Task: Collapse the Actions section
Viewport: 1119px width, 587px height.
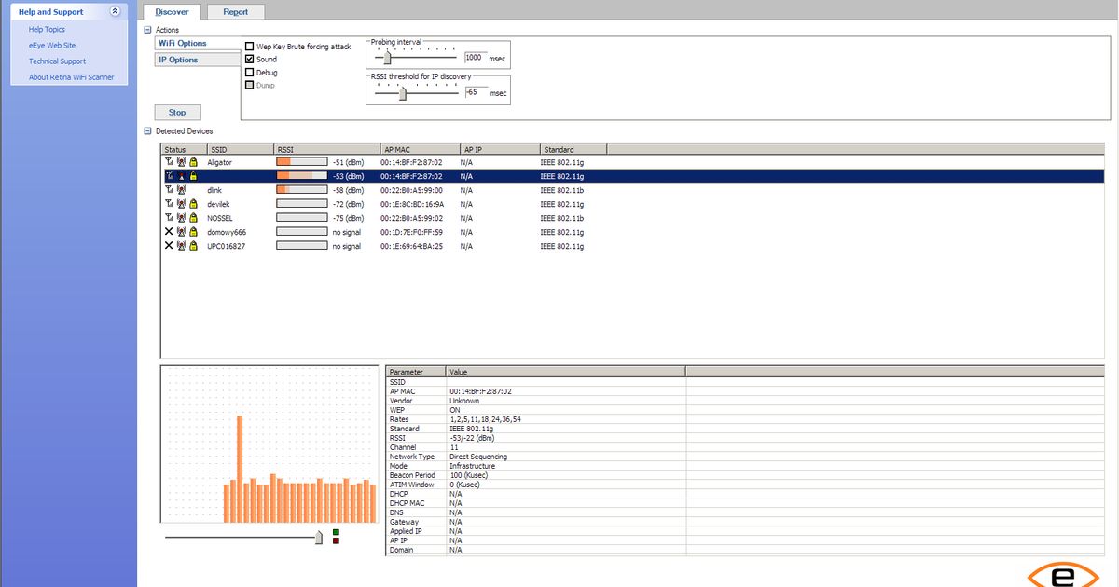Action: tap(147, 29)
